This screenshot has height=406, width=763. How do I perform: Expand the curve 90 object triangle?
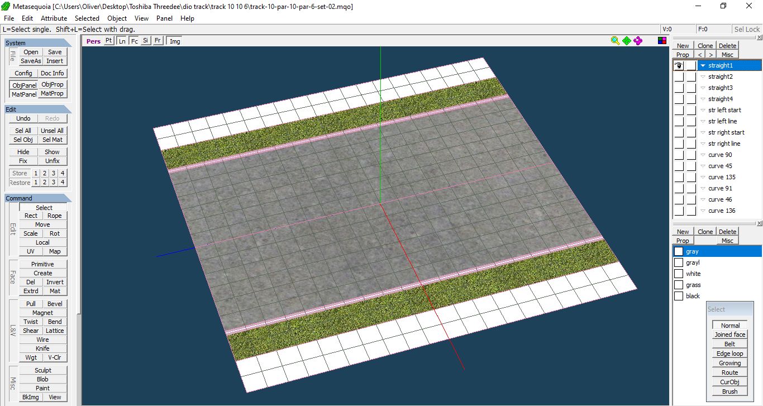(x=703, y=155)
